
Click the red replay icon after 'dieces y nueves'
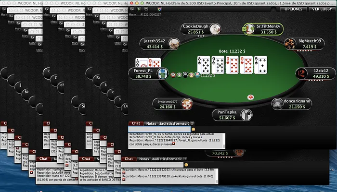[174, 144]
